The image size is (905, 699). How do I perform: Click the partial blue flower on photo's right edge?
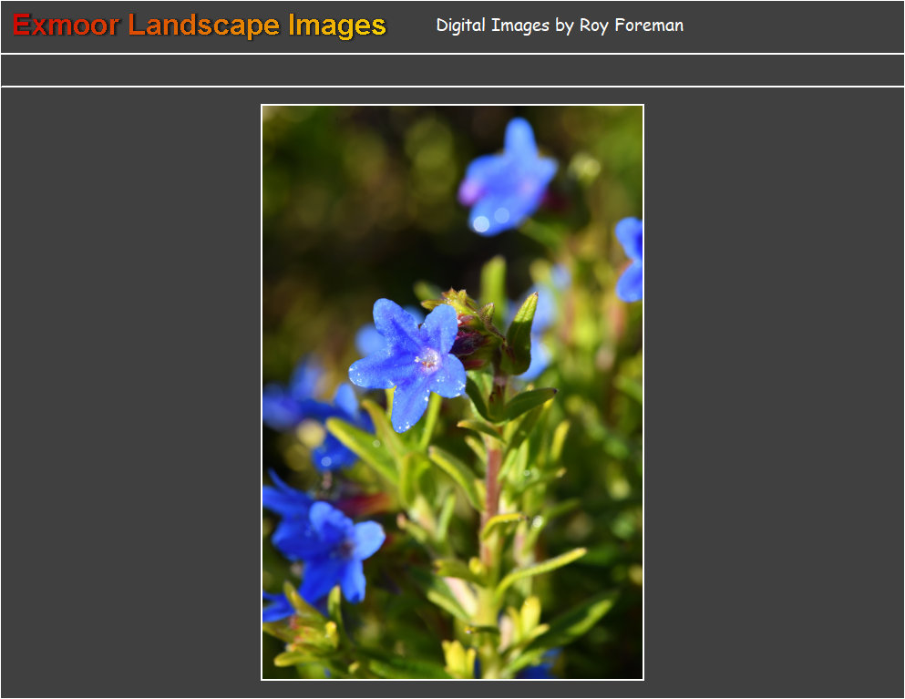(631, 260)
